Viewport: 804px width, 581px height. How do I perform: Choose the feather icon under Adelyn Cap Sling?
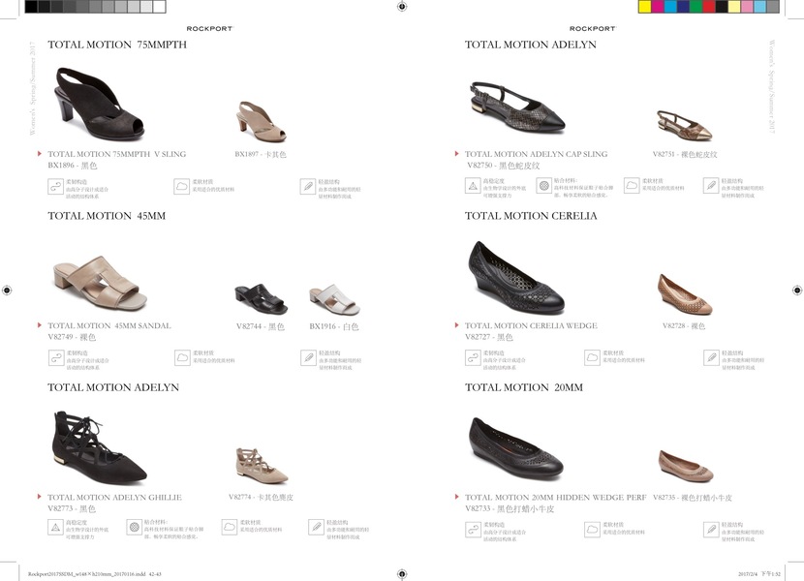(711, 186)
